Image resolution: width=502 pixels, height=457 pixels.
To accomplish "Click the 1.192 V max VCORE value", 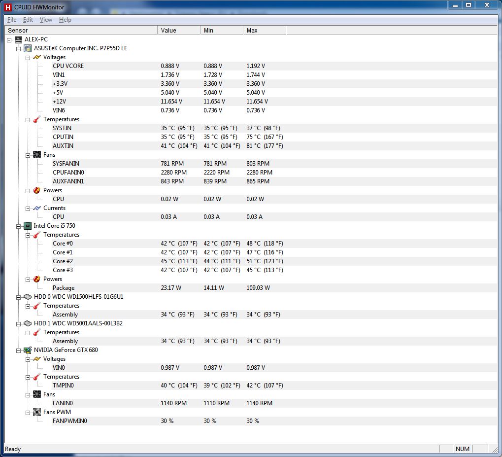I will [x=256, y=66].
